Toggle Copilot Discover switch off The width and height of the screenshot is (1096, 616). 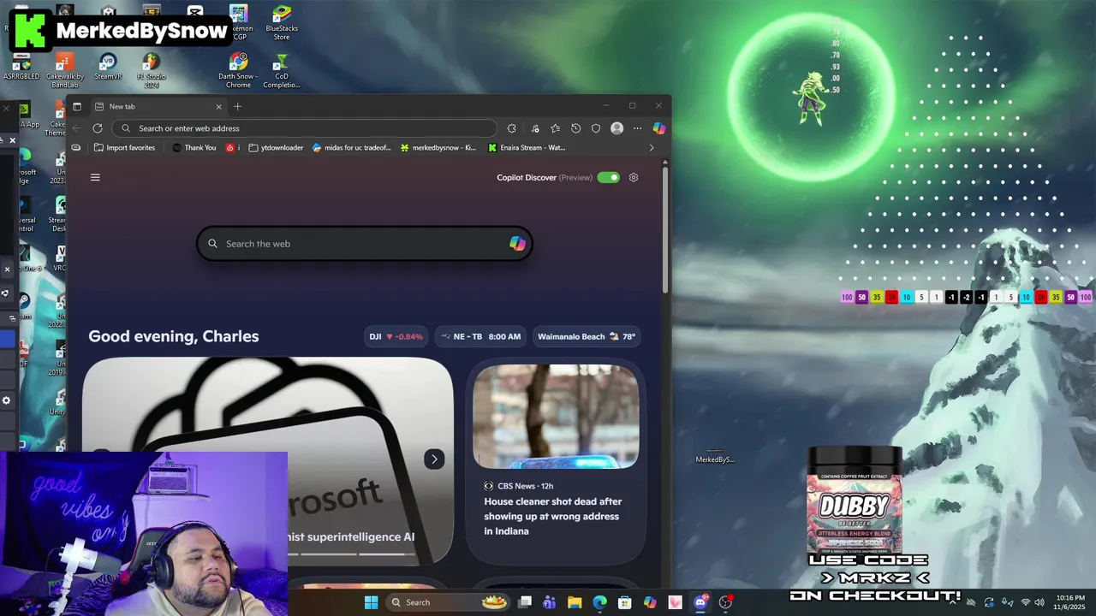(x=608, y=177)
